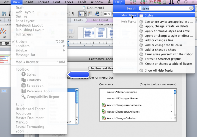Viewport: 197px width, 137px height.
Task: Click the Styles icon in Toolbox submenu
Action: [24, 74]
